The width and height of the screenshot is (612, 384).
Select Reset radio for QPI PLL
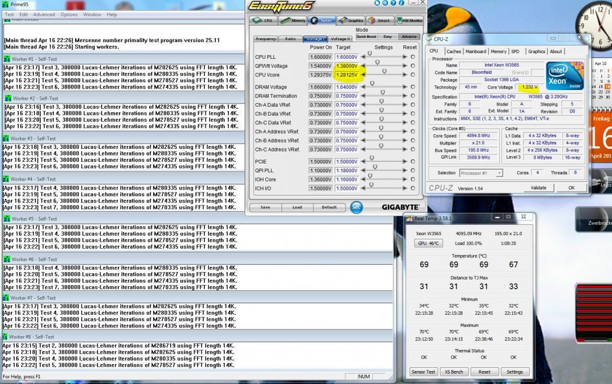click(413, 171)
